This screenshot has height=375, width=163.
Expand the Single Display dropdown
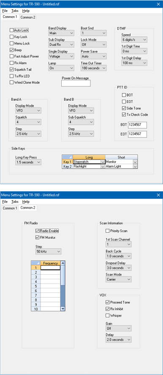61,56
